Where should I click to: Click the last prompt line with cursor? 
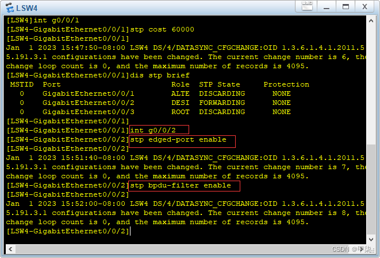pyautogui.click(x=68, y=231)
